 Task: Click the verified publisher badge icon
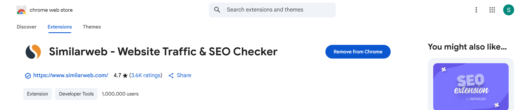[28, 76]
